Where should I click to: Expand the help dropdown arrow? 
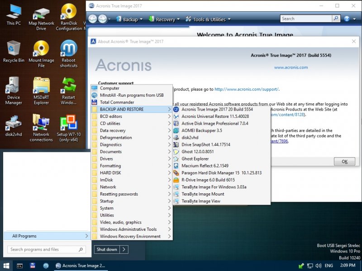click(x=354, y=19)
